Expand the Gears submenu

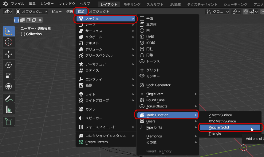[168, 121]
